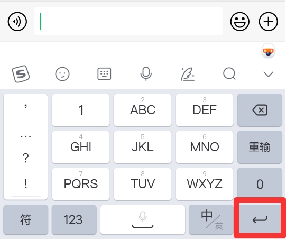This screenshot has width=286, height=239.
Task: Focus the message text input field
Action: click(x=128, y=21)
